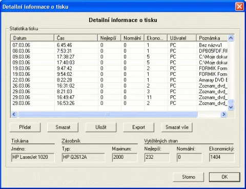
Task: Click the Přidat button
Action: click(25, 127)
